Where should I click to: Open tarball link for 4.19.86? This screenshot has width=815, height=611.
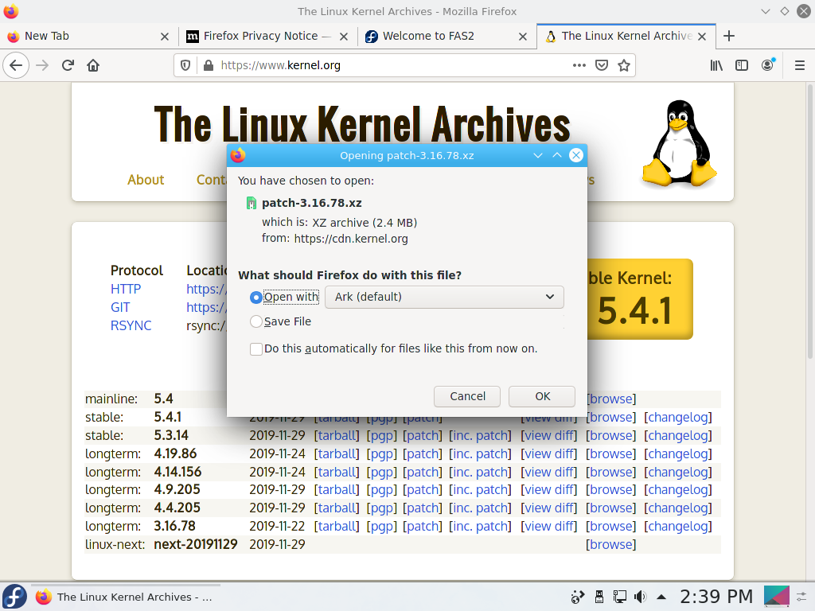click(337, 453)
